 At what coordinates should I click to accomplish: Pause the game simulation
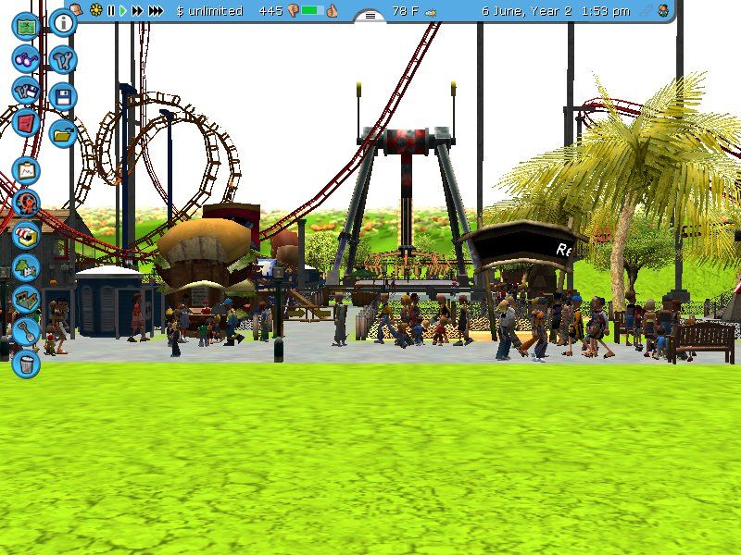[111, 11]
